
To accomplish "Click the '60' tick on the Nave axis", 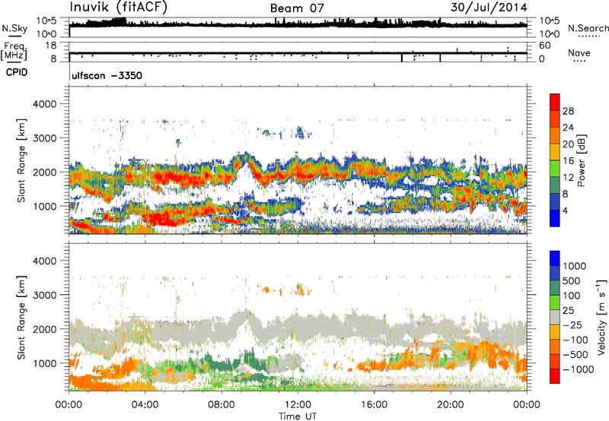I will coord(545,46).
